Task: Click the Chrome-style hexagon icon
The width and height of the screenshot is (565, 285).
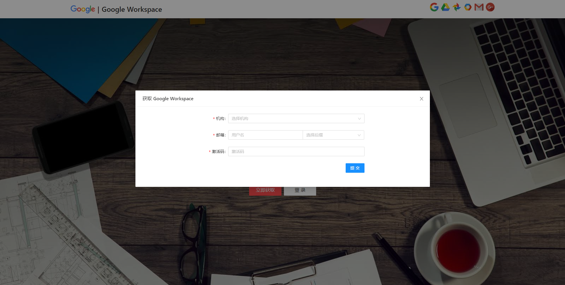Action: 468,7
